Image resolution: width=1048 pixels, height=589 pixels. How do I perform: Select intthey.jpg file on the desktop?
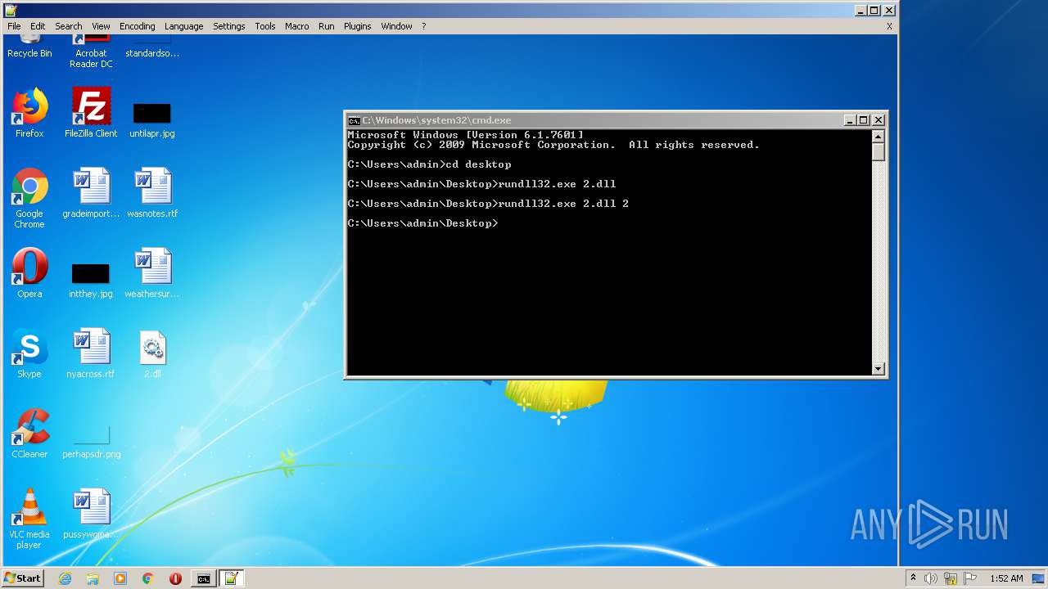point(91,280)
